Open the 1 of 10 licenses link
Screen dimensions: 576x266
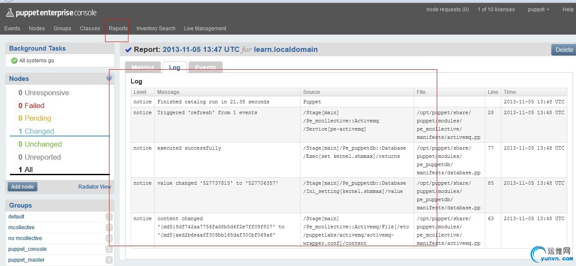[496, 10]
